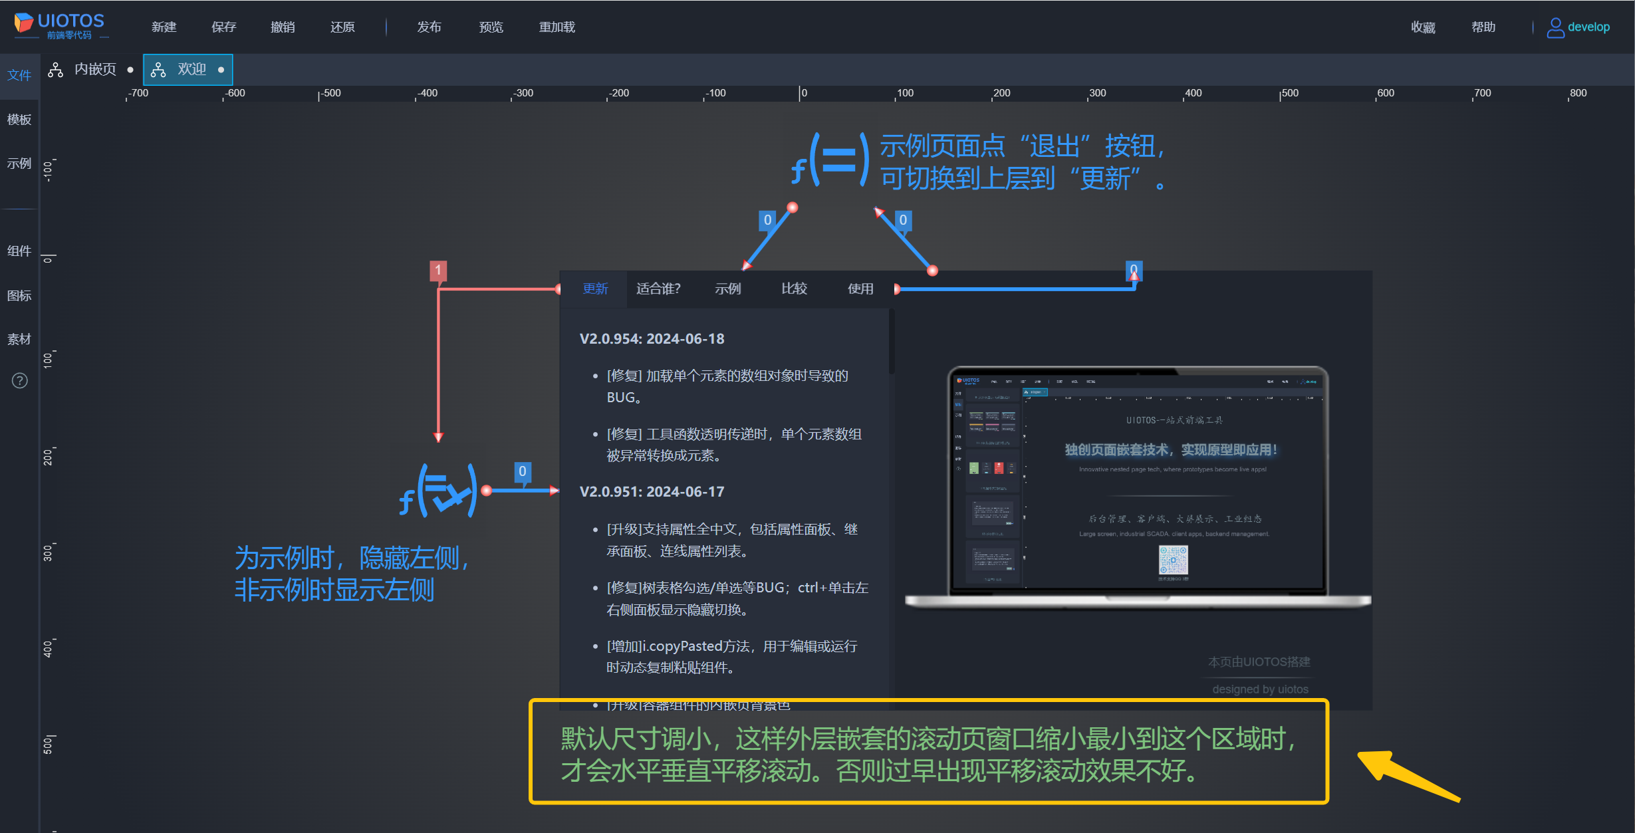Click the 预览 preview menu item
The height and width of the screenshot is (833, 1635).
point(491,27)
